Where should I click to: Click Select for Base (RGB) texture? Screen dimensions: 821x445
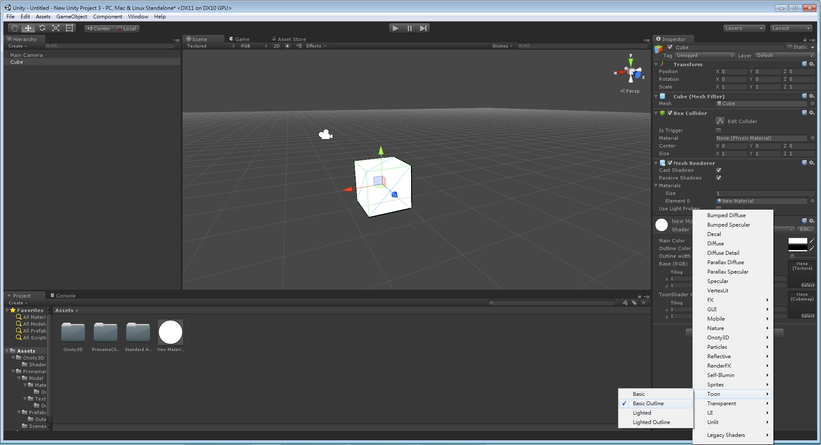[x=807, y=285]
